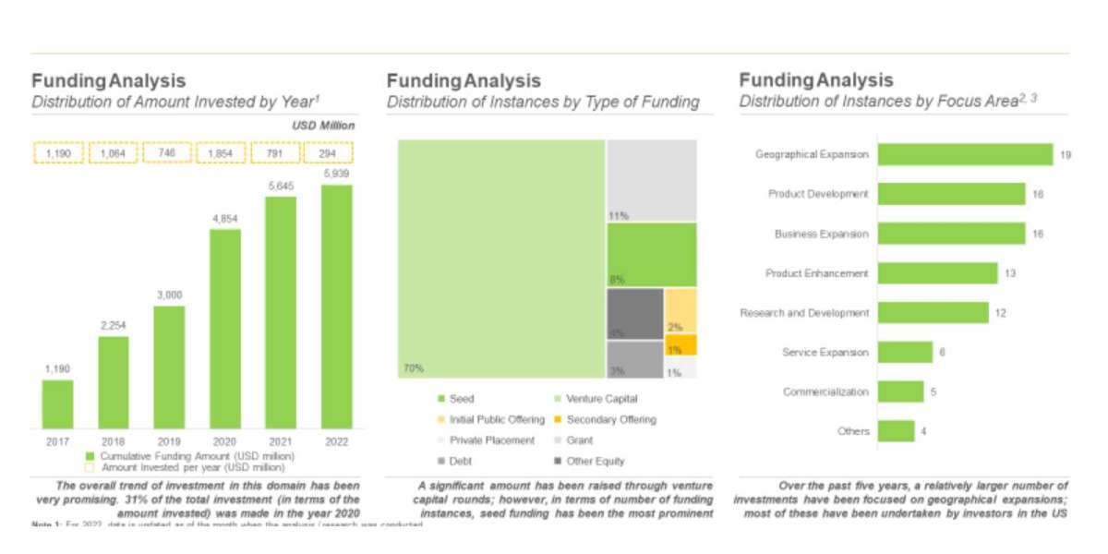Click the Initial Public Offering legend swatch
The width and height of the screenshot is (1108, 554).
pyautogui.click(x=441, y=420)
